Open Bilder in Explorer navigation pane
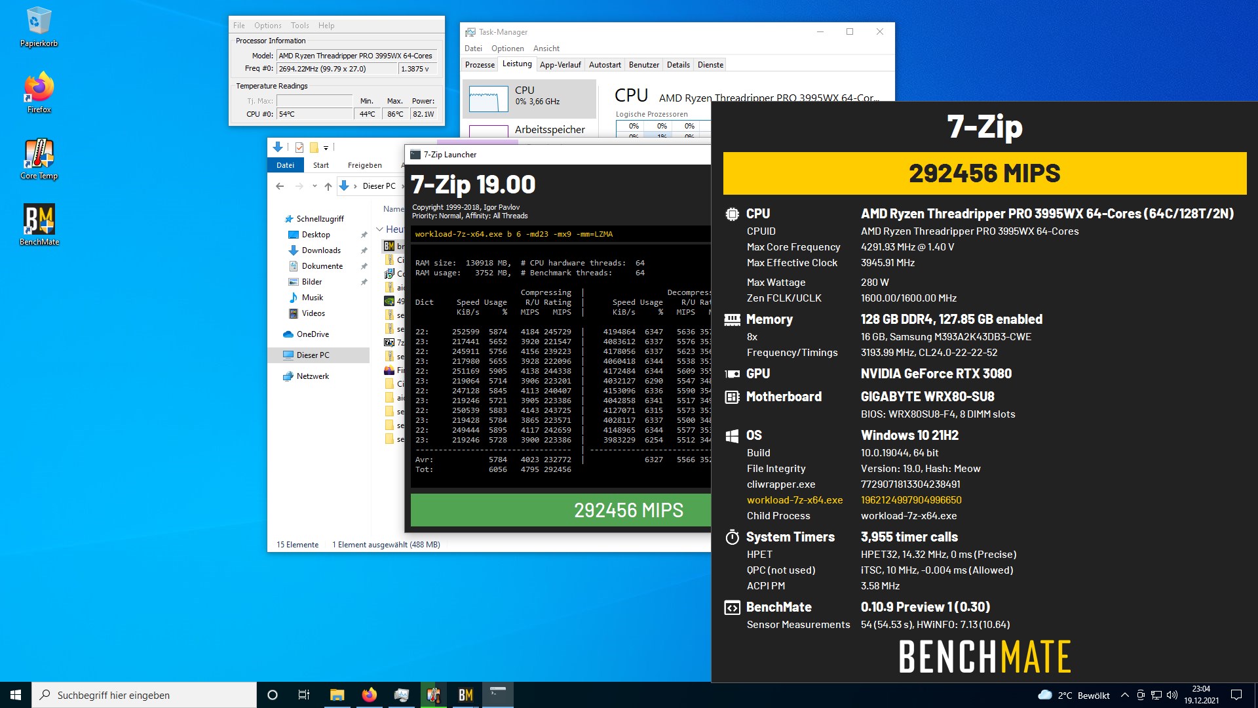This screenshot has height=708, width=1258. click(x=312, y=282)
